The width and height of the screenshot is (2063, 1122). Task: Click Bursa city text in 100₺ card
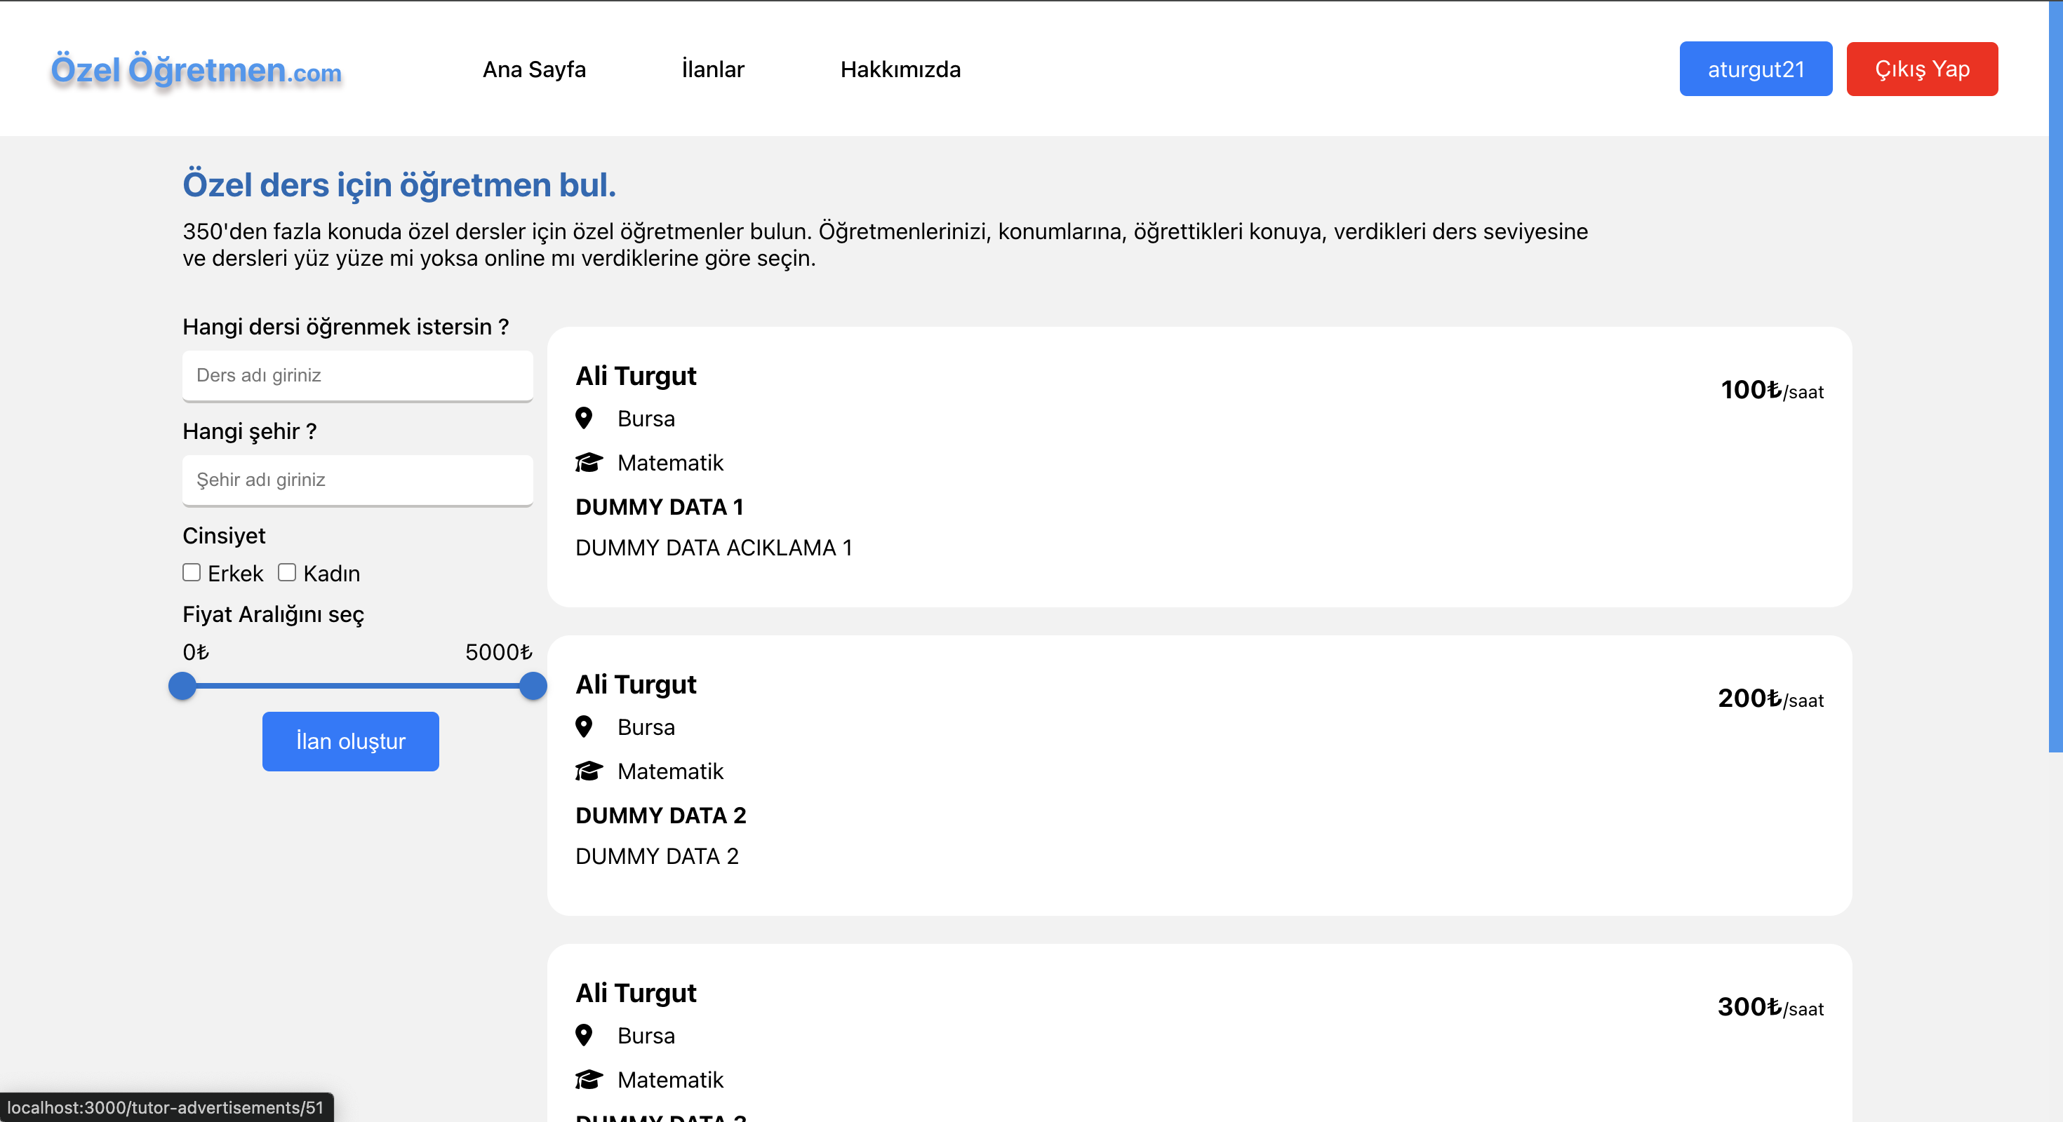click(646, 419)
